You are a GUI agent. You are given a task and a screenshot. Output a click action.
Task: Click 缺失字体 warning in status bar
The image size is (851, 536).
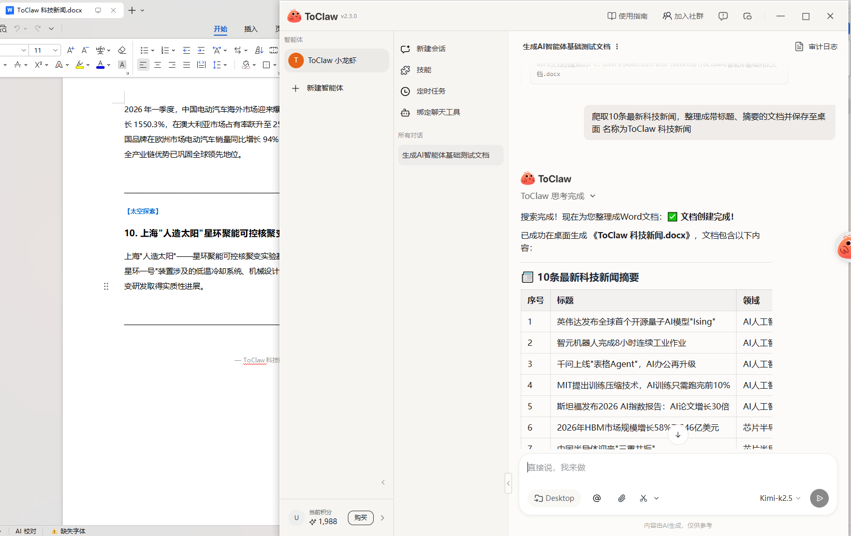pos(68,531)
